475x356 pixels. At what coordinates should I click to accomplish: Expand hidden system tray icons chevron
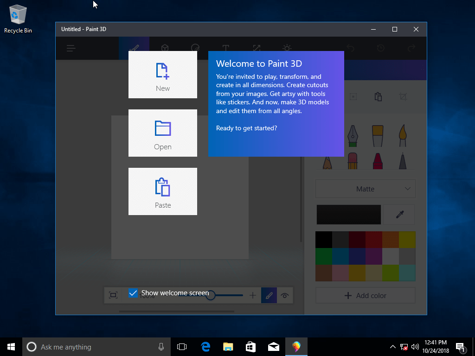[x=392, y=347]
